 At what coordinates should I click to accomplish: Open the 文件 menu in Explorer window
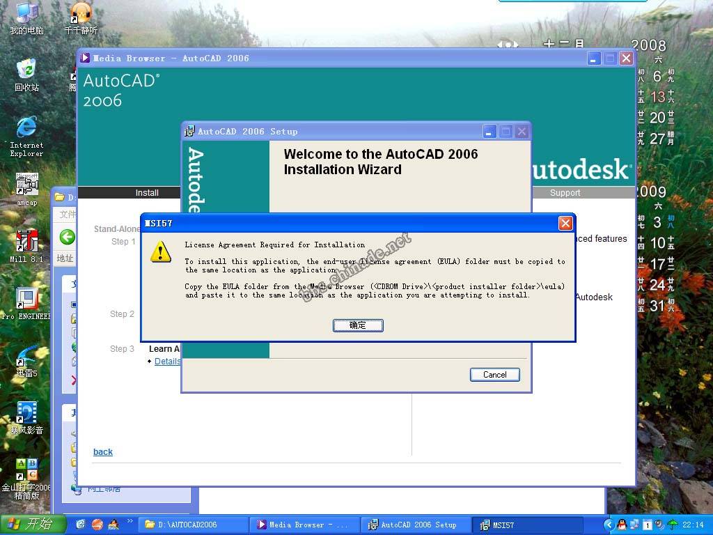(x=68, y=215)
